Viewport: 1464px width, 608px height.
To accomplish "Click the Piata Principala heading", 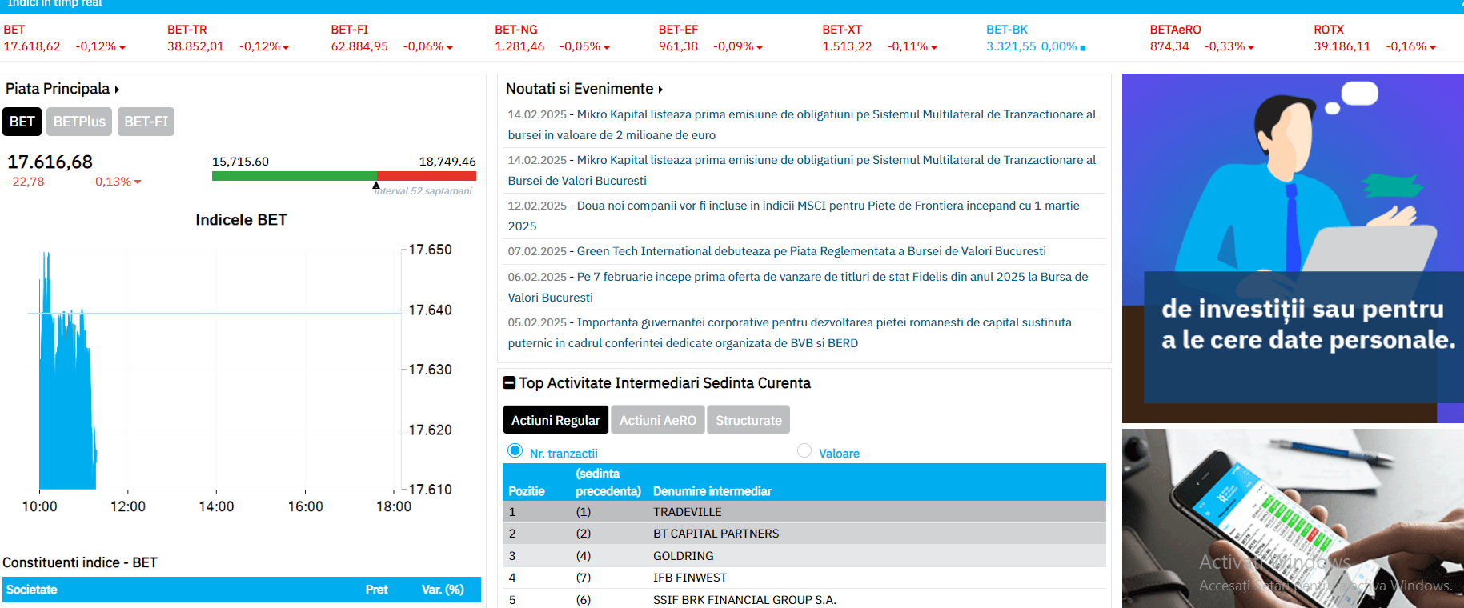I will point(58,89).
